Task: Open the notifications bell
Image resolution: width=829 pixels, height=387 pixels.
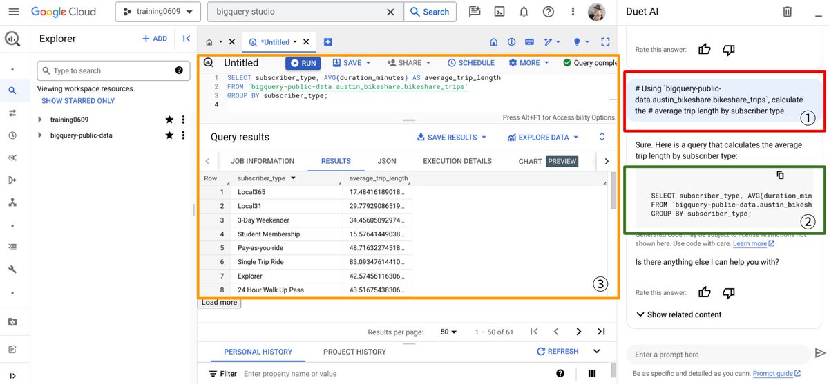Action: pos(524,12)
